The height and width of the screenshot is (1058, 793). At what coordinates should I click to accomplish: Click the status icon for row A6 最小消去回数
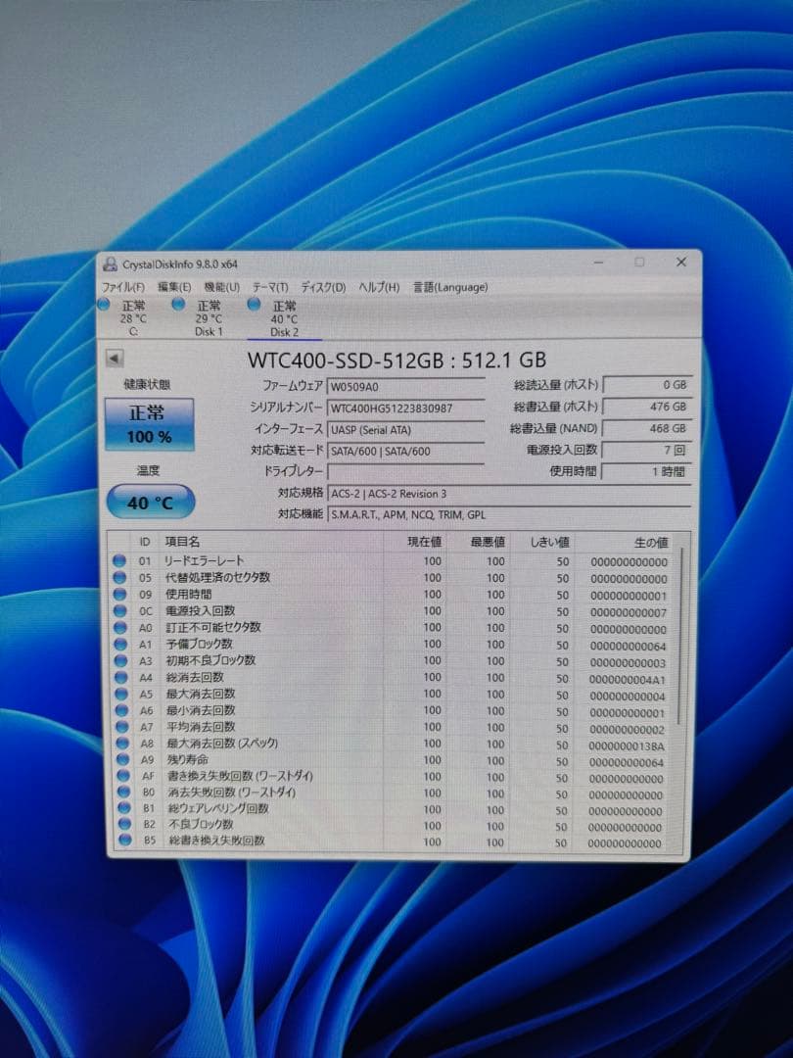click(121, 710)
